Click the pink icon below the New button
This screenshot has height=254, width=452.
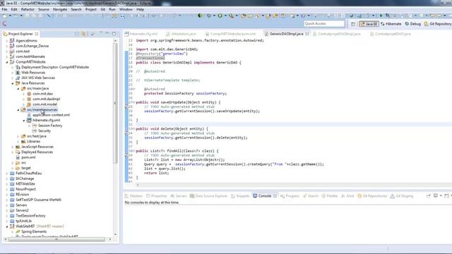pyautogui.click(x=4, y=24)
